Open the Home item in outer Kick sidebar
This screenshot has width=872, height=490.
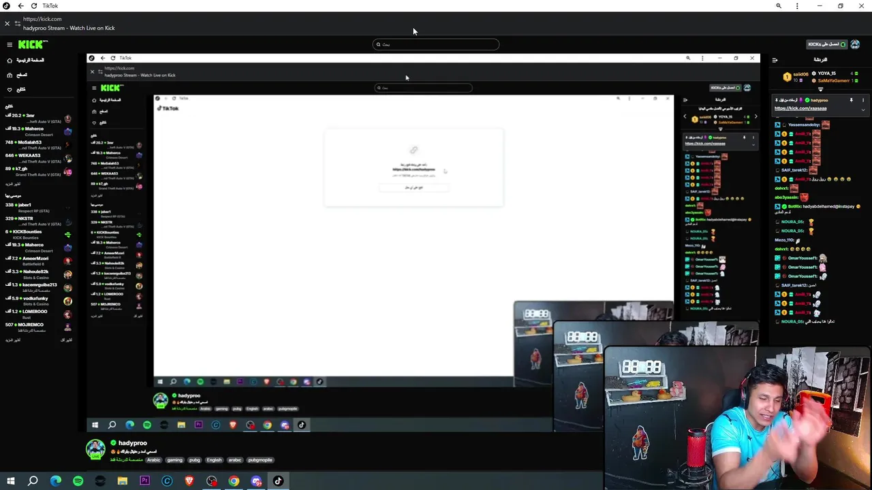26,60
